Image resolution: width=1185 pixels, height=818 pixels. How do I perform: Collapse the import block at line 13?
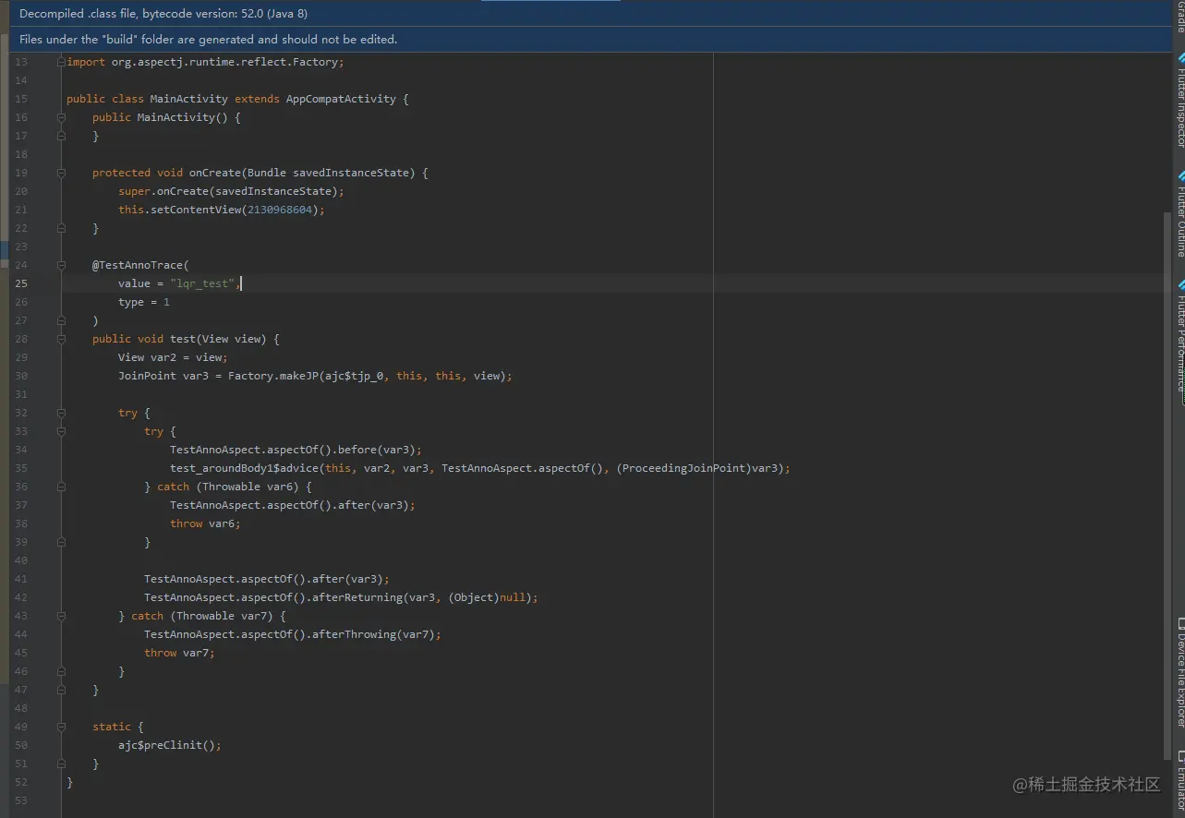[x=61, y=62]
